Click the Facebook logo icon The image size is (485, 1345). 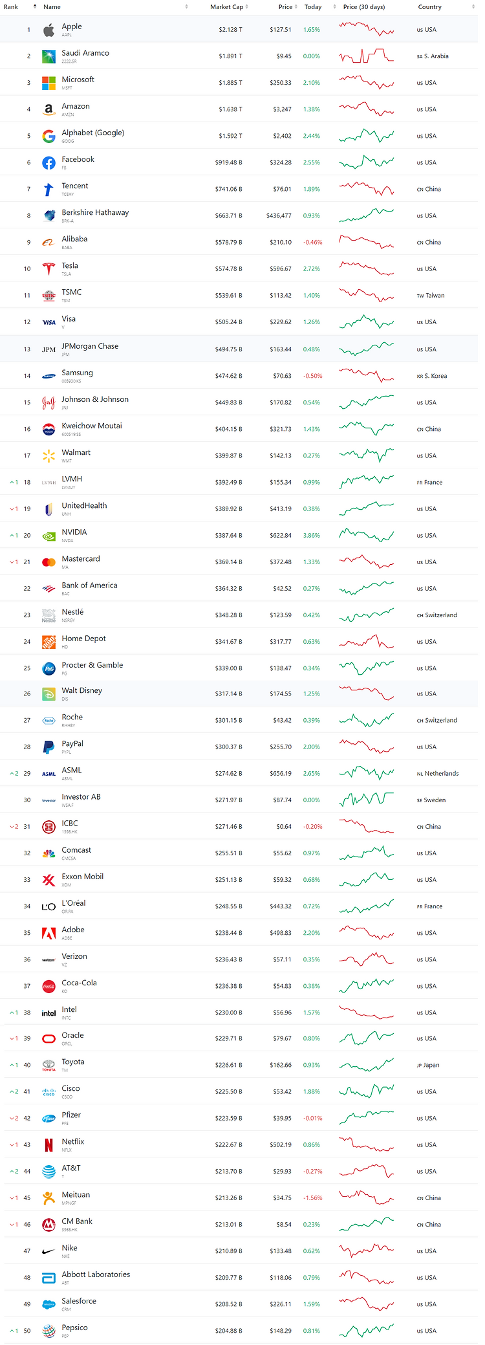tap(48, 163)
